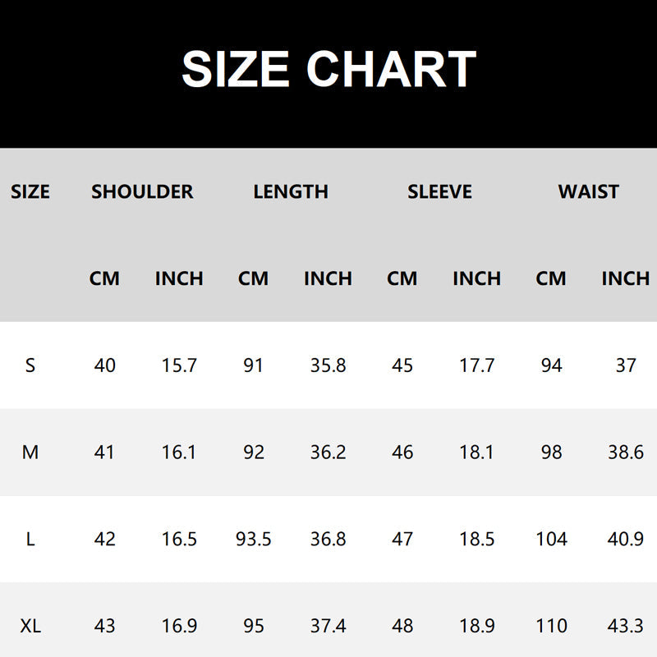
Task: Click the SIZE CHART title
Action: click(328, 69)
